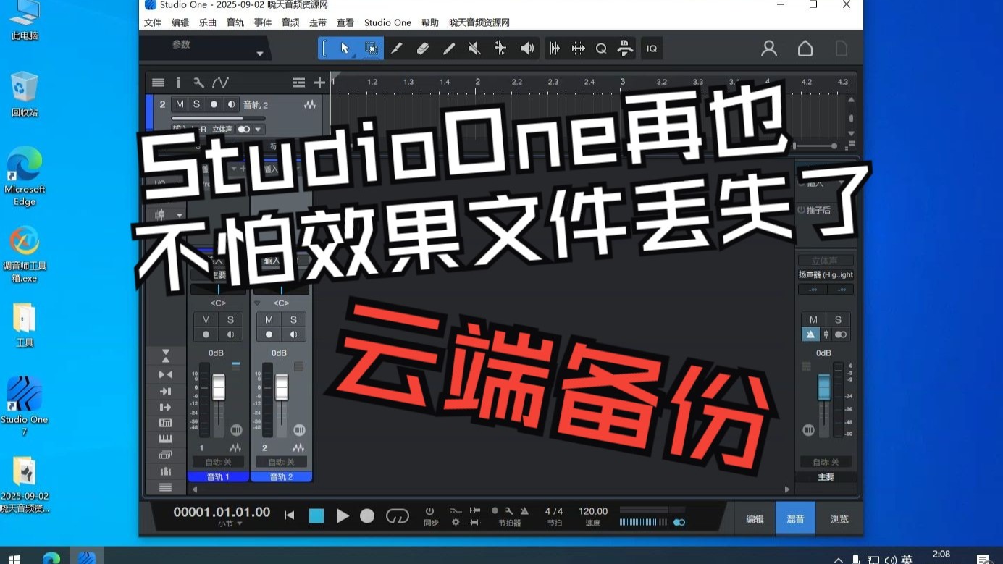This screenshot has height=564, width=1003.
Task: Expand mixer channel 2 triangle
Action: 257,303
